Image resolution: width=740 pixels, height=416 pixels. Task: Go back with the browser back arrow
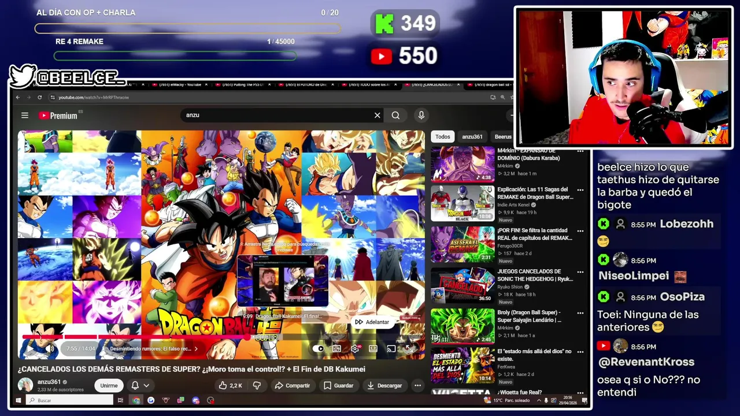click(18, 98)
